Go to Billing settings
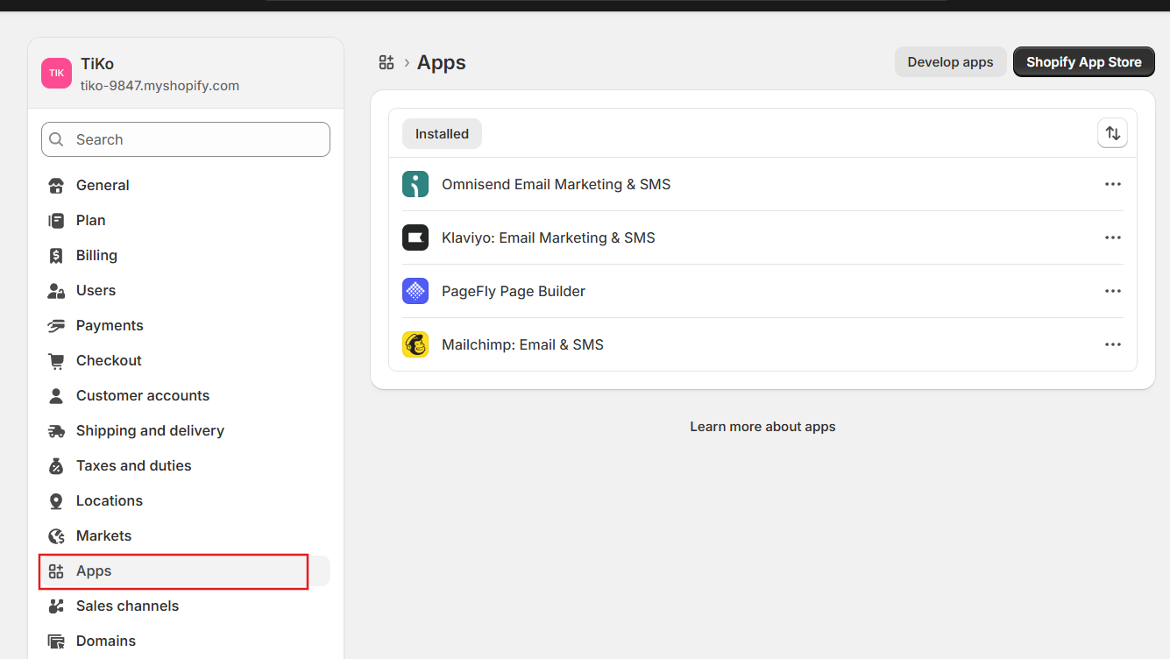Viewport: 1170px width, 659px height. coord(96,255)
